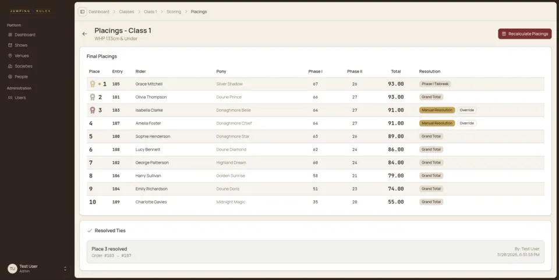Click total 89.00 for Sophie Henderson
Screen dimensions: 559x280
pyautogui.click(x=396, y=136)
